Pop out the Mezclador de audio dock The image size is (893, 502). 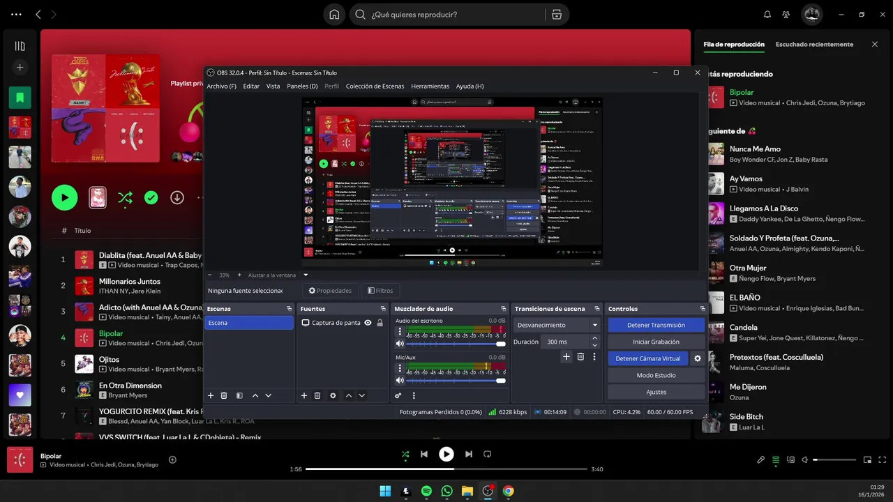click(x=504, y=308)
